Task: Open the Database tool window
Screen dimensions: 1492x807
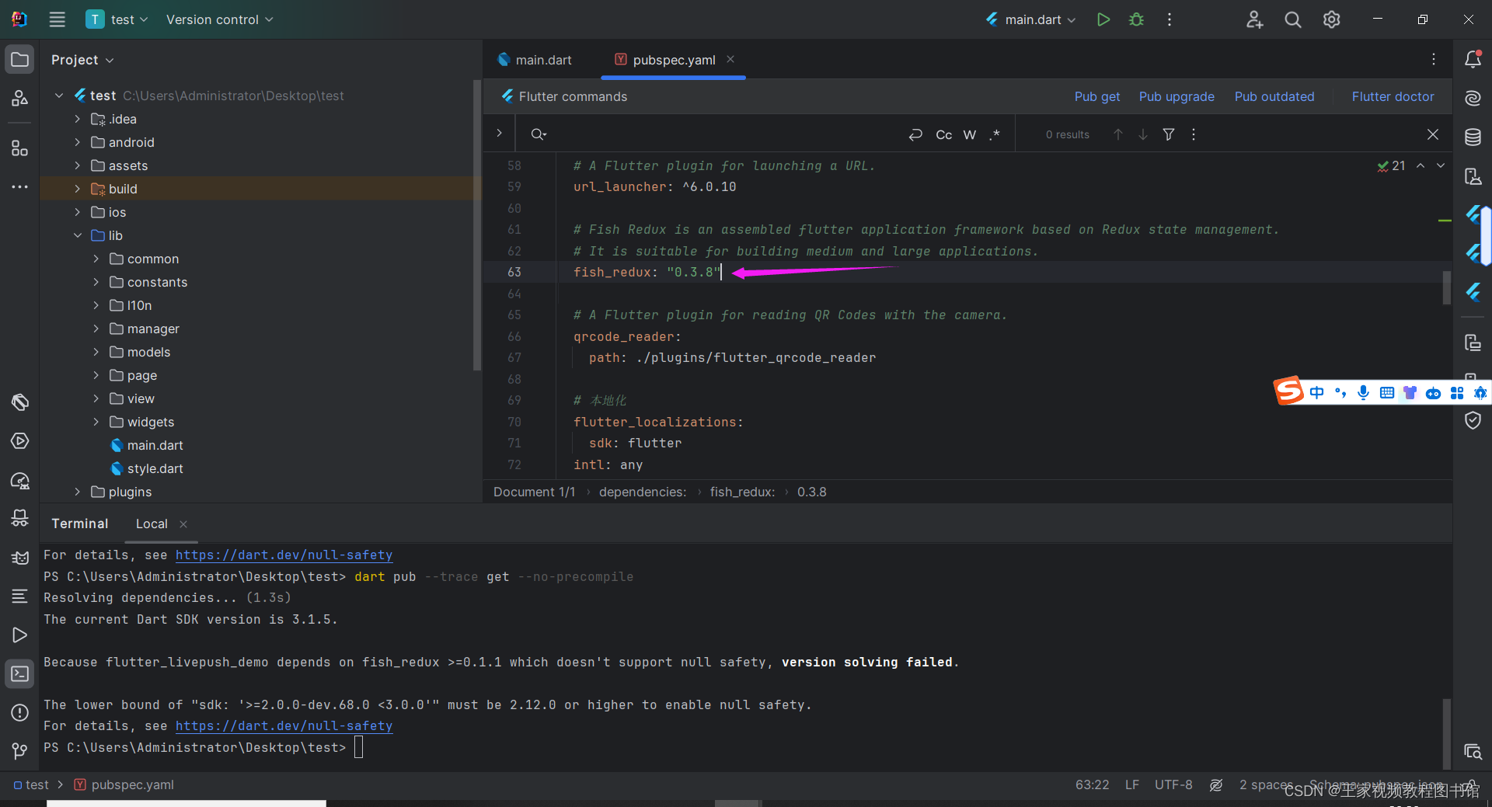Action: click(x=1473, y=137)
